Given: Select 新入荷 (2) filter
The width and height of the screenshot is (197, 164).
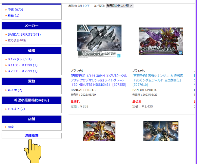Looking at the screenshot, I should (15, 90).
